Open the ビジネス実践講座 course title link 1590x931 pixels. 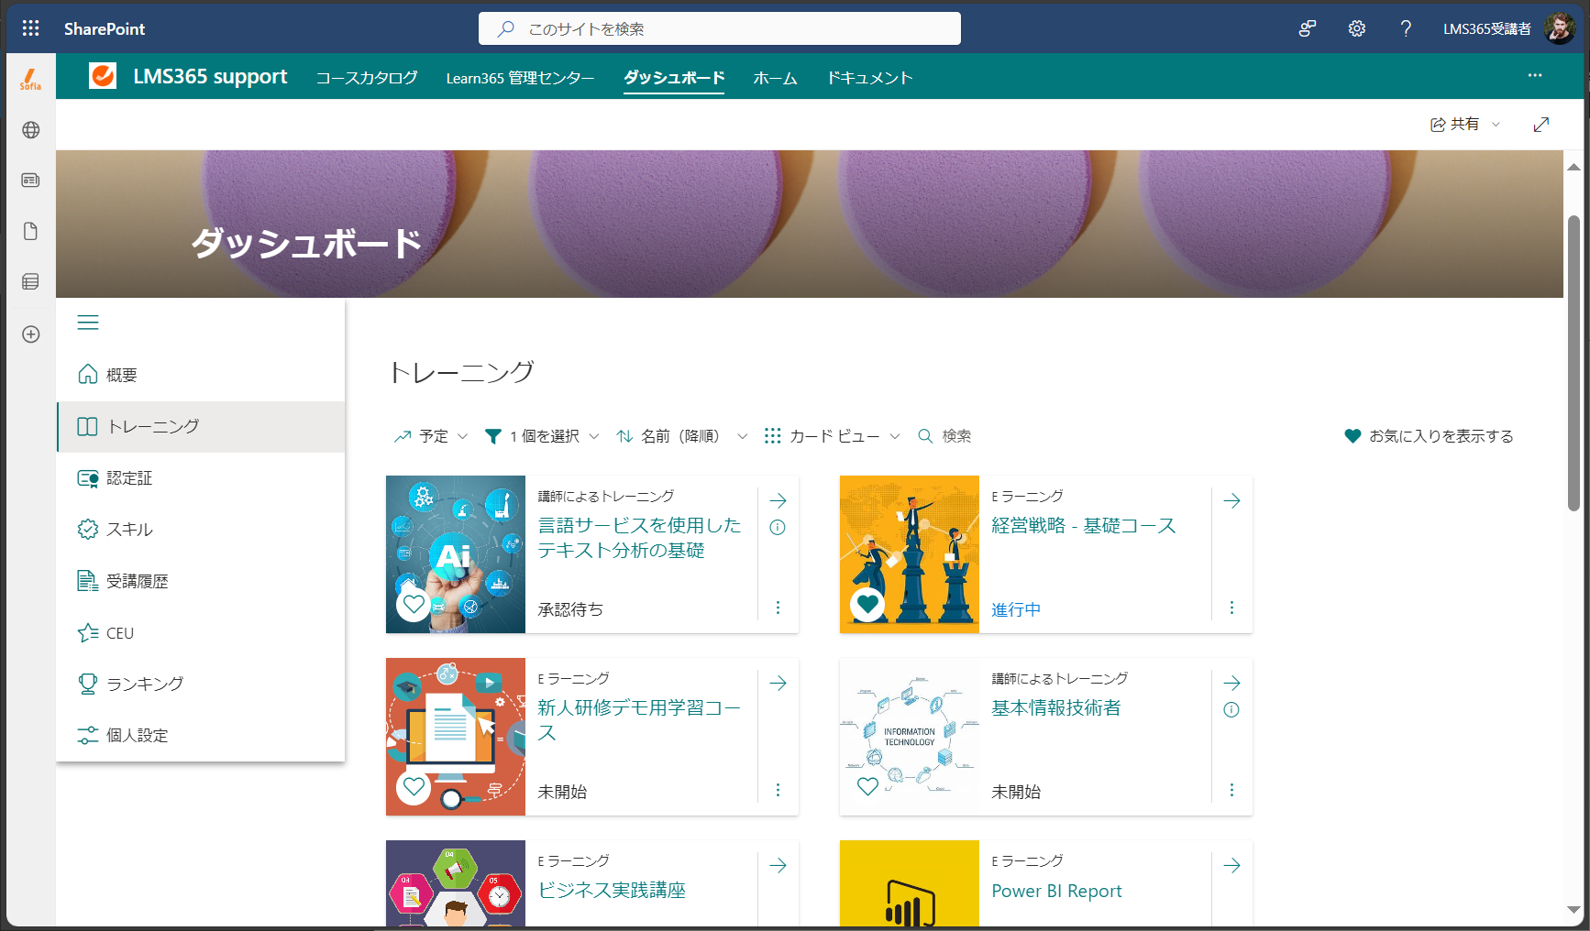612,891
